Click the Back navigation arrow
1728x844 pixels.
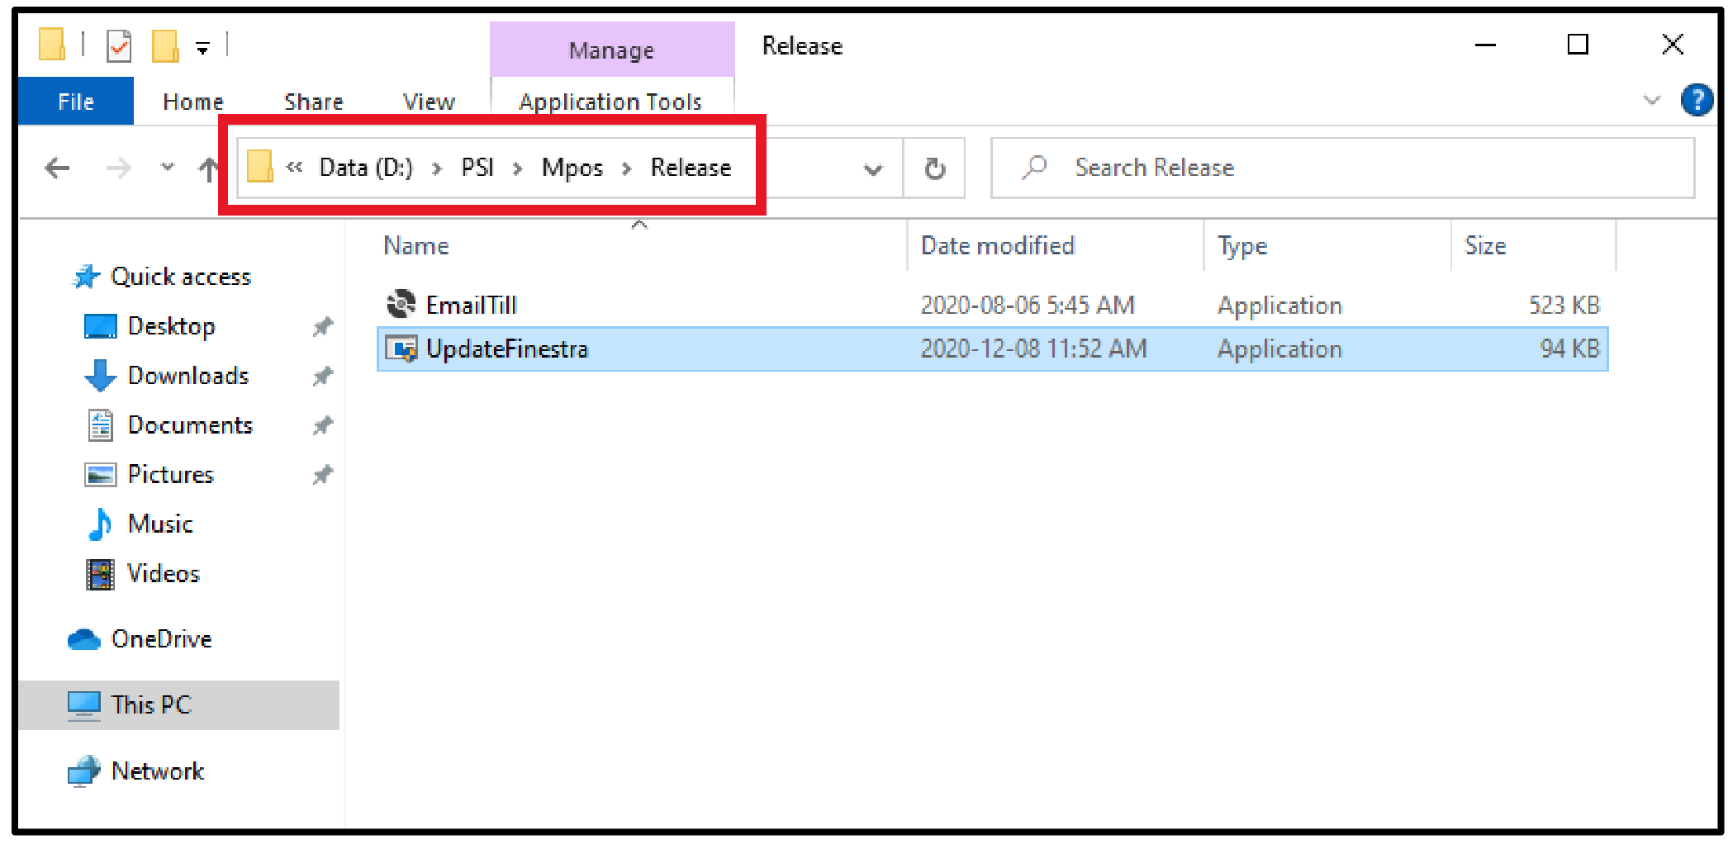tap(57, 168)
